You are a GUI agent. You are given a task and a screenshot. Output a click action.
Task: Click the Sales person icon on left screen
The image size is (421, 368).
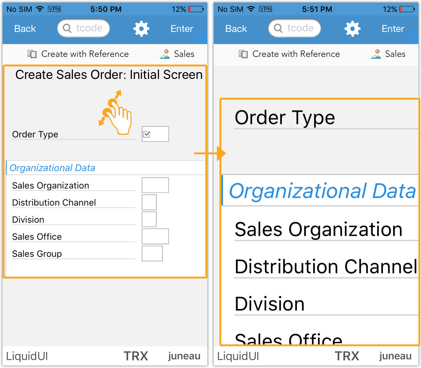tap(165, 54)
